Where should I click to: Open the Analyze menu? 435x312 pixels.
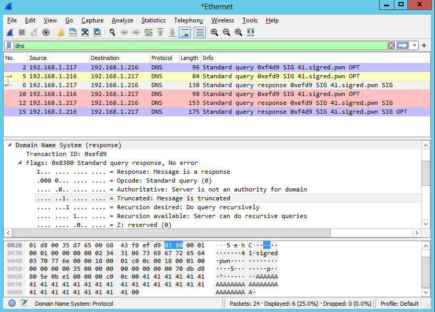coord(122,20)
